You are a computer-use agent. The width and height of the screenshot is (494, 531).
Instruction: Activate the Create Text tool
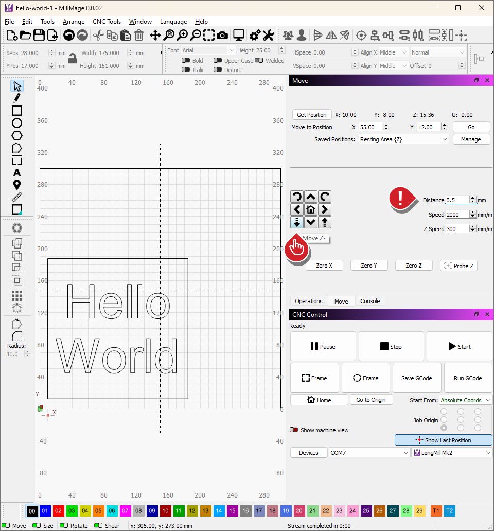pos(17,172)
